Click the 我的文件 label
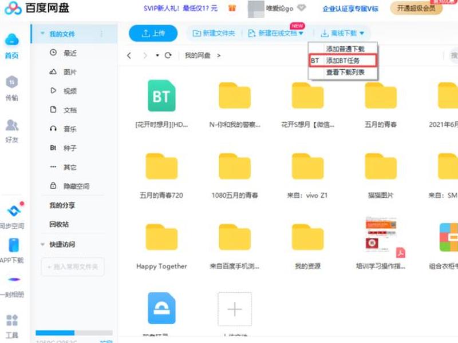 click(x=62, y=34)
